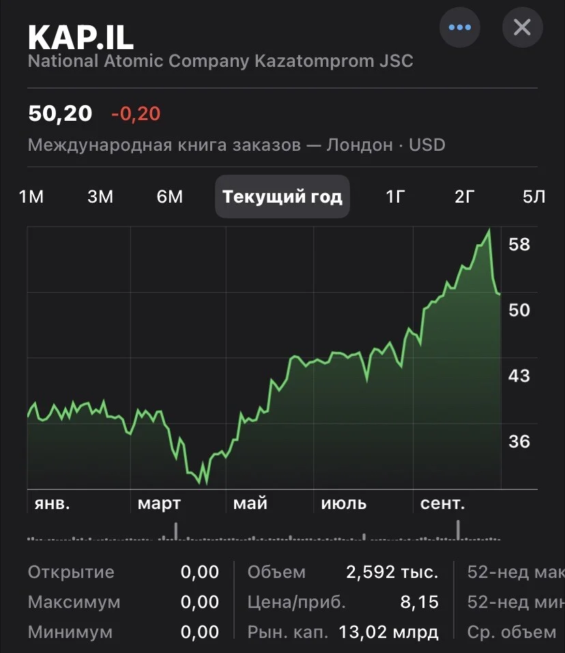This screenshot has width=565, height=653.
Task: Switch chart to 1Г range
Action: pyautogui.click(x=395, y=197)
